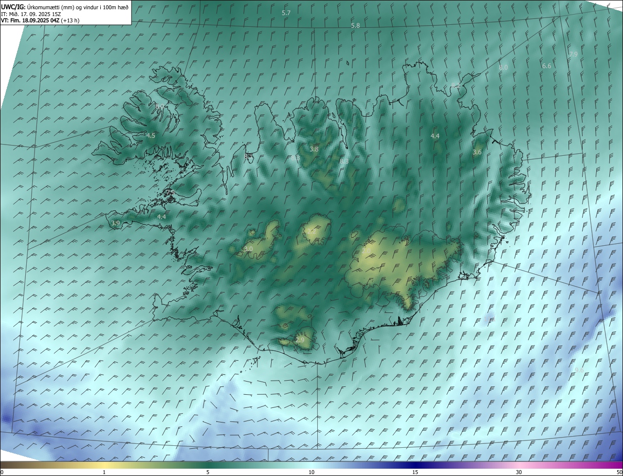Click the "10" tick on the colour scale
Screen dimensions: 623x476
pyautogui.click(x=311, y=472)
